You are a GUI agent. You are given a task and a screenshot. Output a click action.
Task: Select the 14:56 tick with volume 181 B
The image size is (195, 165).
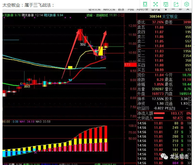click(x=164, y=150)
